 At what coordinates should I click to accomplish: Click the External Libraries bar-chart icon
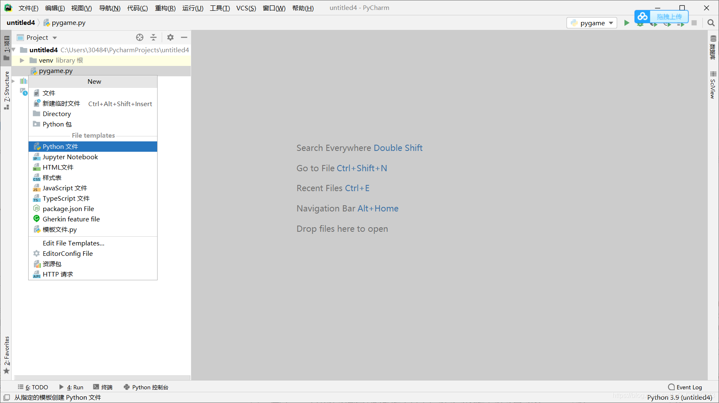[24, 81]
